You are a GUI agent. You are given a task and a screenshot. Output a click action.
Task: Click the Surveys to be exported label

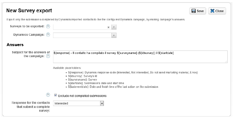[27, 26]
